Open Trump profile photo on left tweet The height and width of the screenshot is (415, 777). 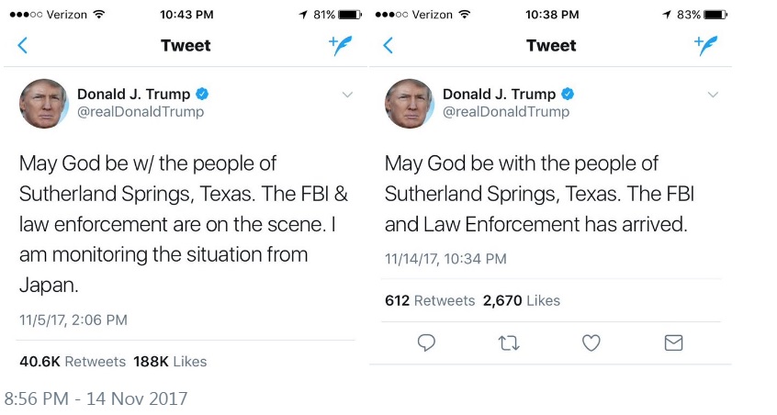tap(44, 103)
